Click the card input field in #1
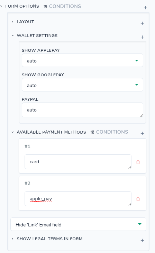This screenshot has width=155, height=253. point(78,162)
